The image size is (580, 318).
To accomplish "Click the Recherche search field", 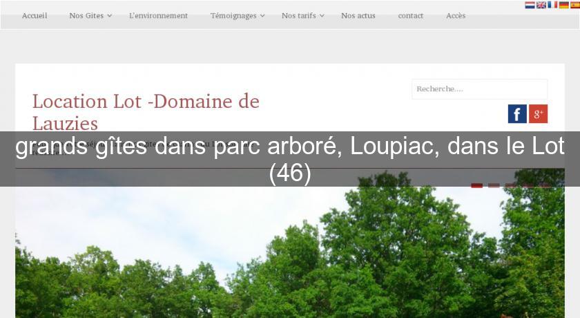I will click(x=480, y=89).
